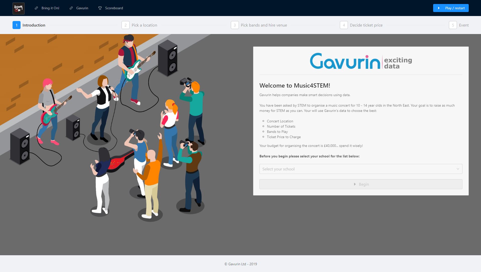Click the step number 5 badge
Image resolution: width=481 pixels, height=272 pixels.
453,25
